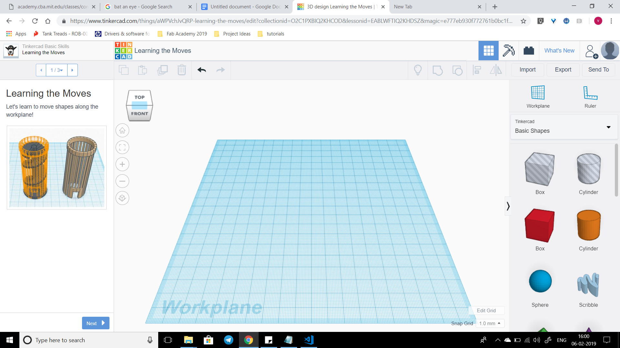Click the Export button
Image resolution: width=620 pixels, height=348 pixels.
click(563, 70)
